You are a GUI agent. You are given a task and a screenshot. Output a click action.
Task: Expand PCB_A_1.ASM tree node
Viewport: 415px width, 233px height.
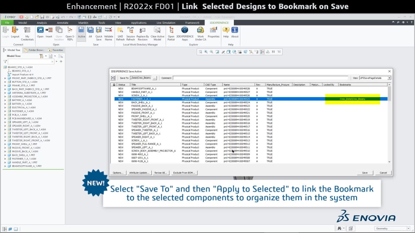point(5,115)
